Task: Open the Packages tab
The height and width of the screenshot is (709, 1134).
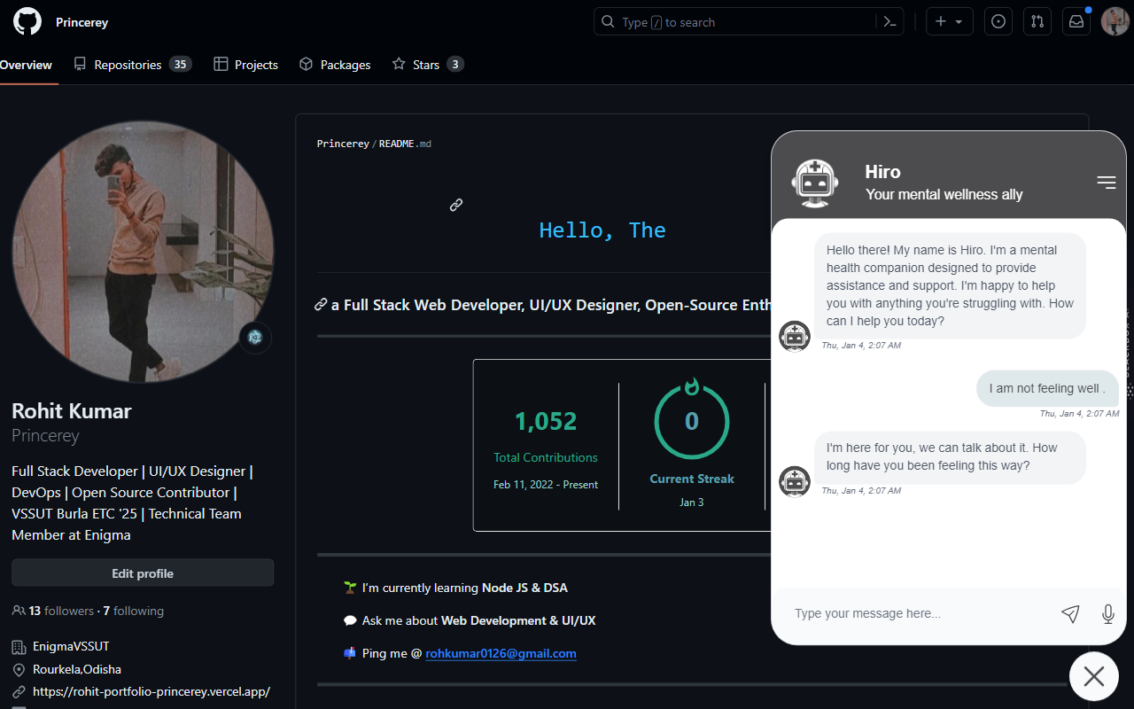Action: (x=335, y=65)
